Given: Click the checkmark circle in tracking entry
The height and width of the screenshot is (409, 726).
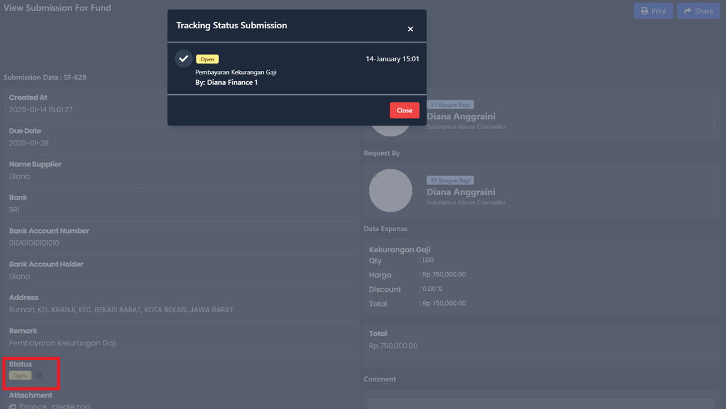Looking at the screenshot, I should 183,58.
